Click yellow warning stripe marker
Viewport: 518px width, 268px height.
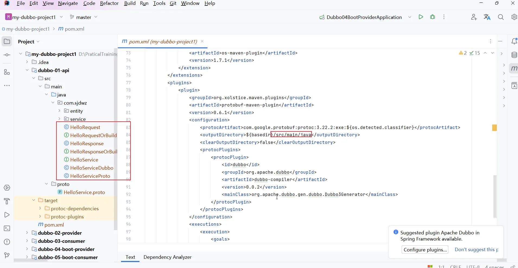pyautogui.click(x=494, y=128)
